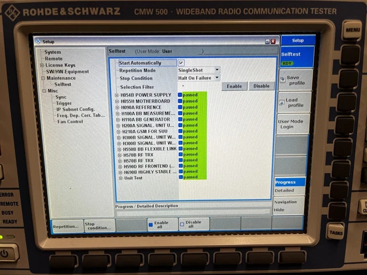Select Selftest under Maintenance
This screenshot has width=367, height=275.
click(x=63, y=84)
